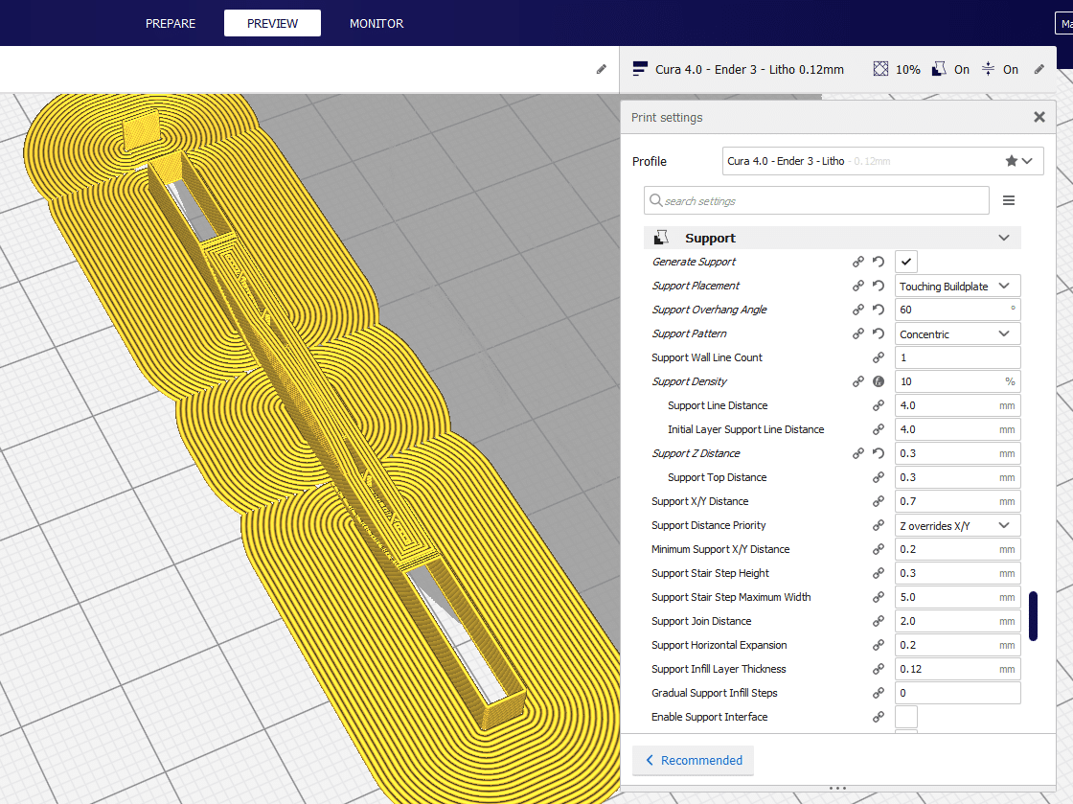Image resolution: width=1073 pixels, height=804 pixels.
Task: Revert Support Placement setting
Action: tap(879, 286)
